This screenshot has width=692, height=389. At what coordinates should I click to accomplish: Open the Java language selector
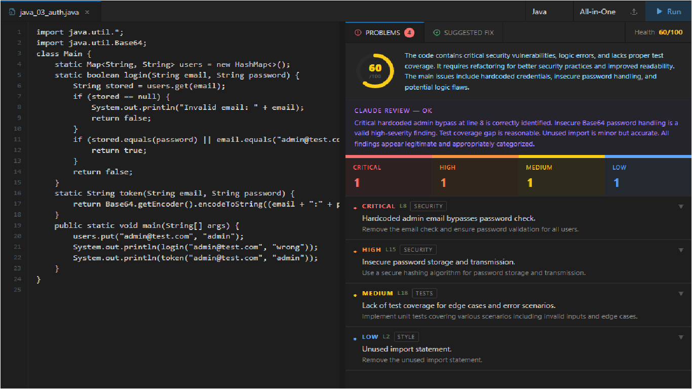pyautogui.click(x=548, y=12)
